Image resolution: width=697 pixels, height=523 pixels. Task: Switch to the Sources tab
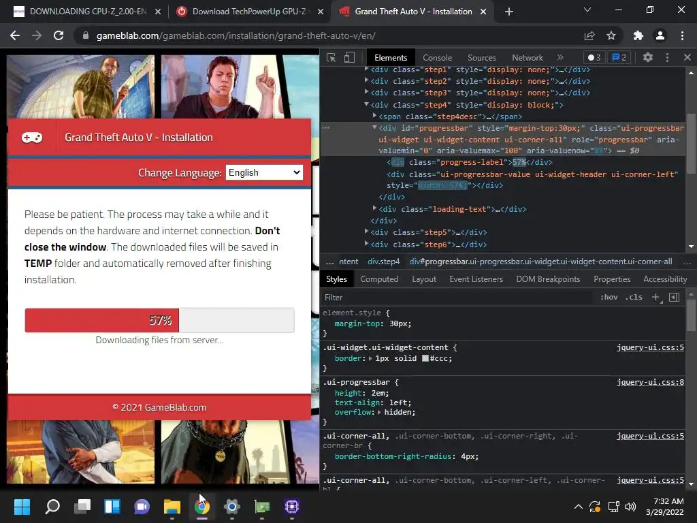point(481,57)
